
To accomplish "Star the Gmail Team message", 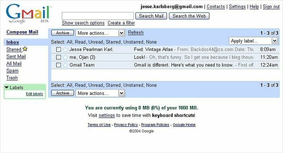I will click(65, 65).
